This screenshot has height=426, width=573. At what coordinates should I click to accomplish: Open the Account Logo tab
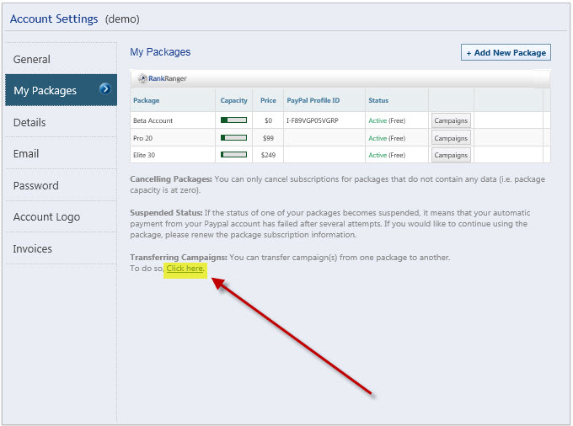pyautogui.click(x=46, y=216)
